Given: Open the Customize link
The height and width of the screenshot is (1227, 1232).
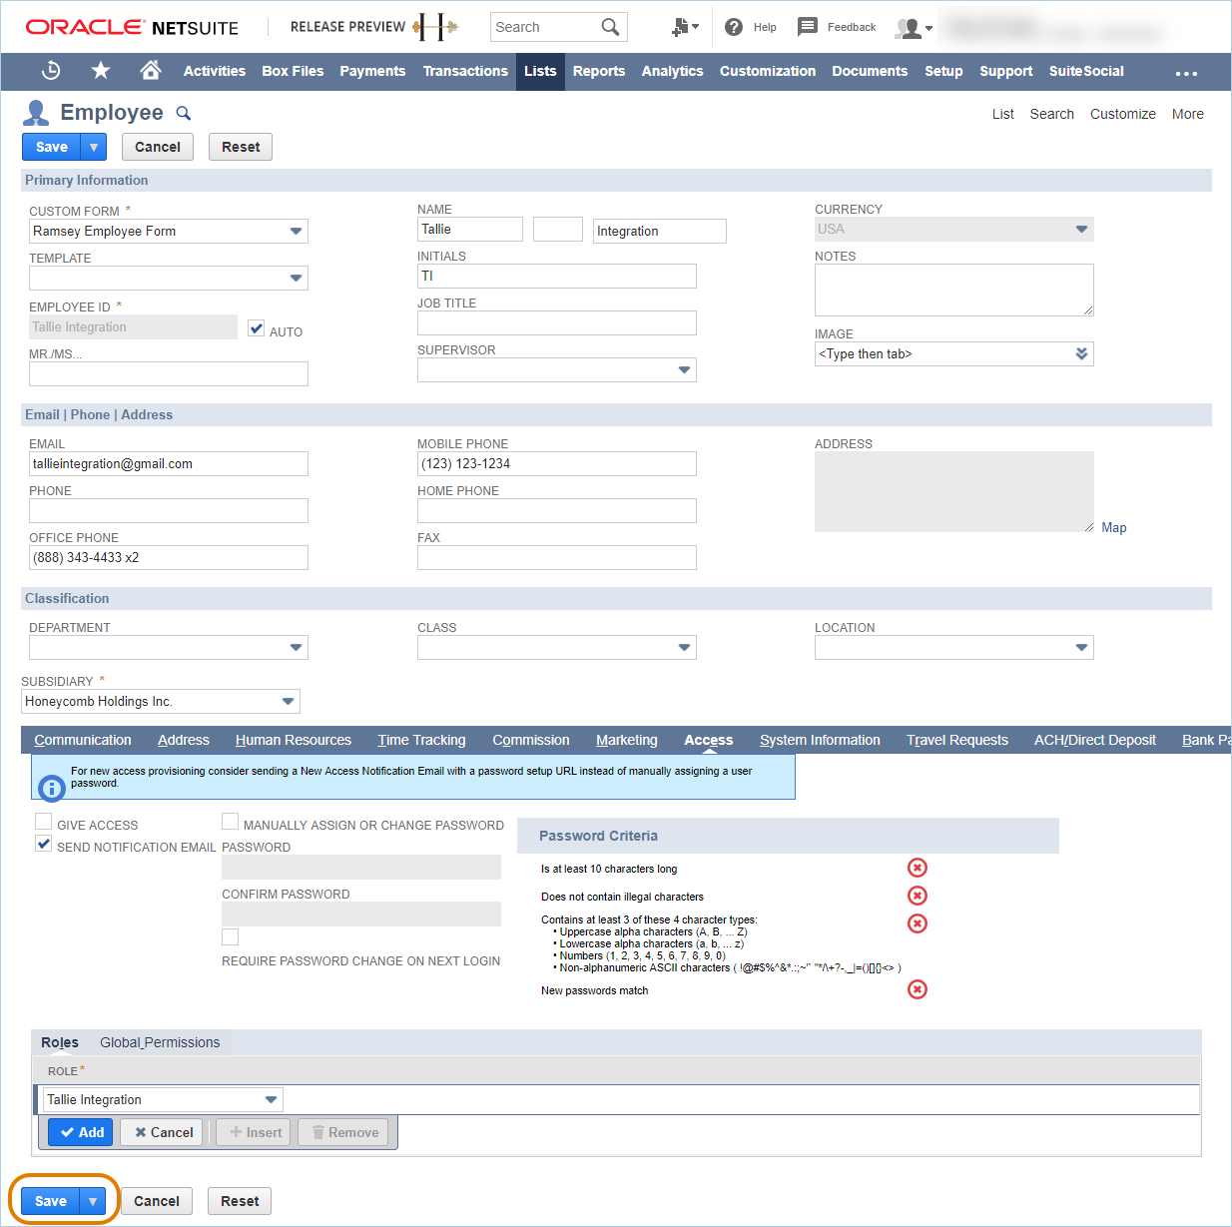Looking at the screenshot, I should (1123, 114).
